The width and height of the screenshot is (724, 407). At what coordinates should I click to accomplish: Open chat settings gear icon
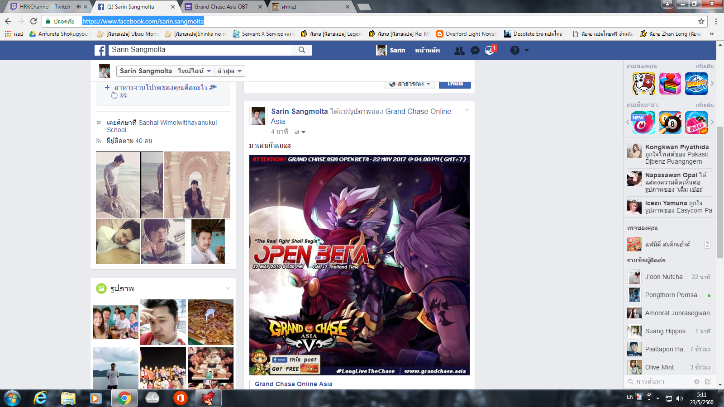(x=697, y=382)
